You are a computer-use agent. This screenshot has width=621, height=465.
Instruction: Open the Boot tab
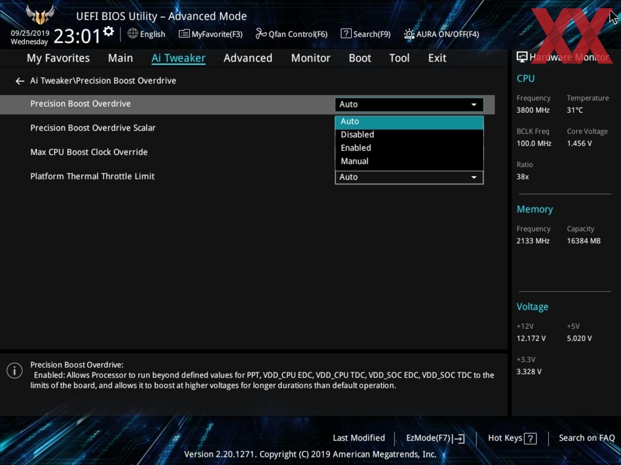point(360,58)
